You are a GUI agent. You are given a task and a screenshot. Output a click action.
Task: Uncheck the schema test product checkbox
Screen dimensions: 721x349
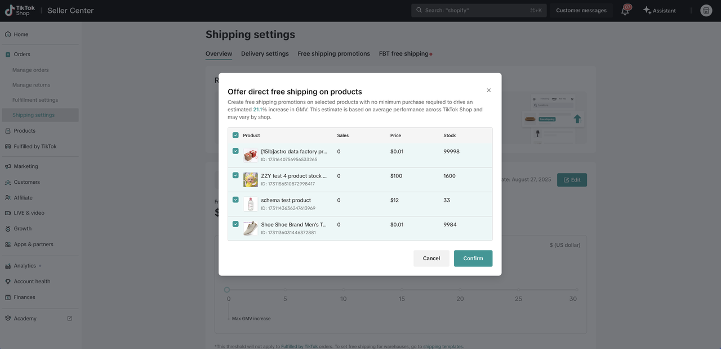(x=235, y=200)
